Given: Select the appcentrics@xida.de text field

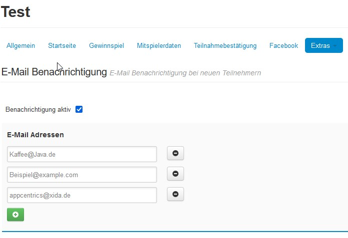Looking at the screenshot, I should pyautogui.click(x=82, y=195).
